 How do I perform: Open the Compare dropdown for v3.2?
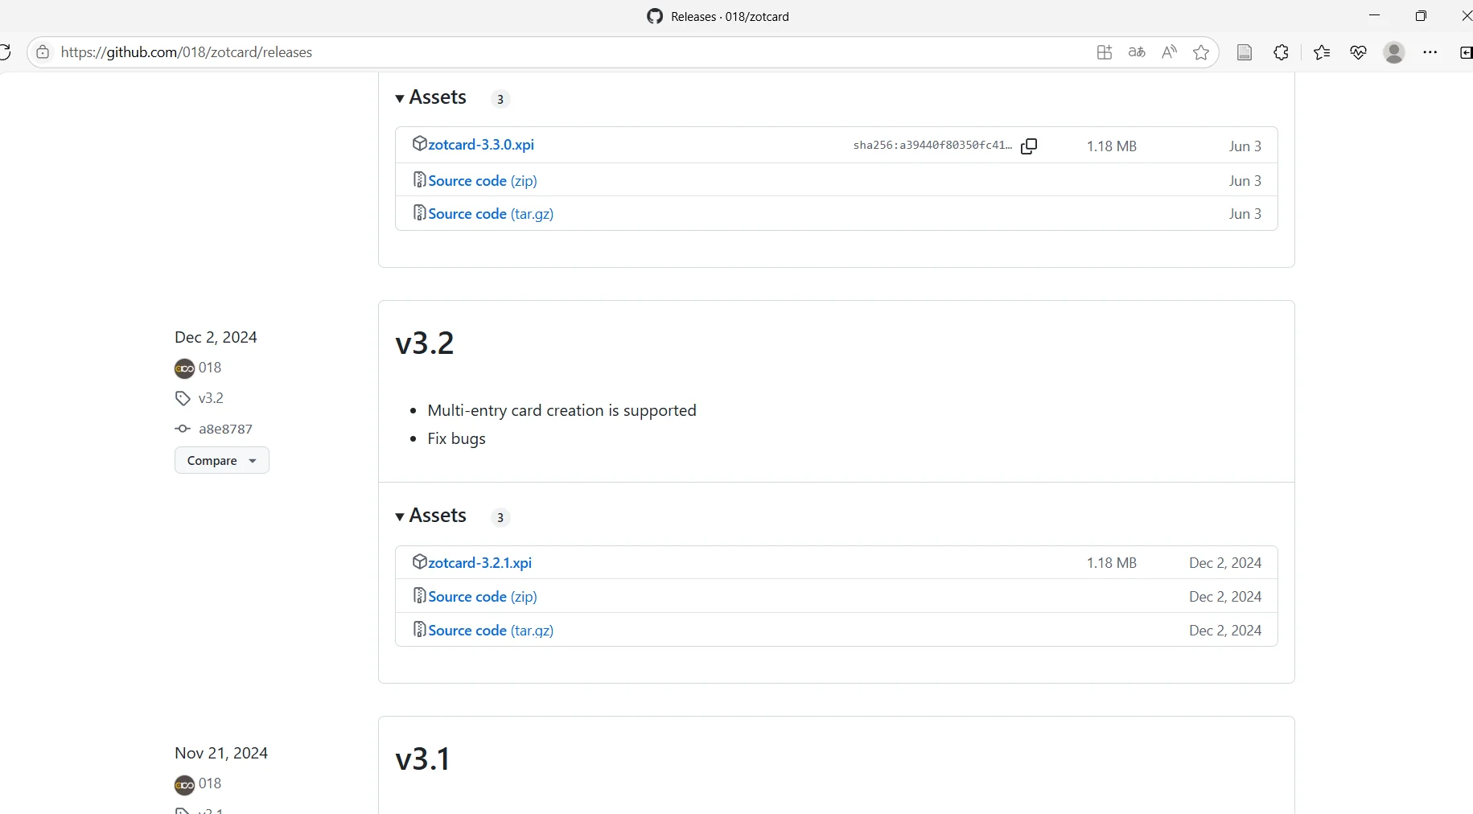(x=221, y=460)
